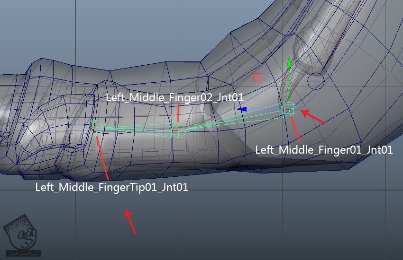Click the black crosshair circle marker
Image resolution: width=403 pixels, height=260 pixels.
316,81
